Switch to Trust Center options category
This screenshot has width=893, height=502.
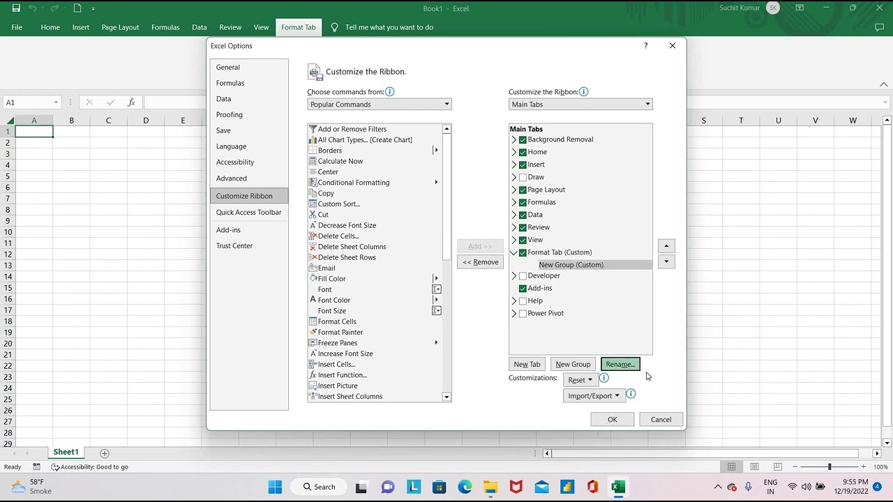[x=249, y=245]
